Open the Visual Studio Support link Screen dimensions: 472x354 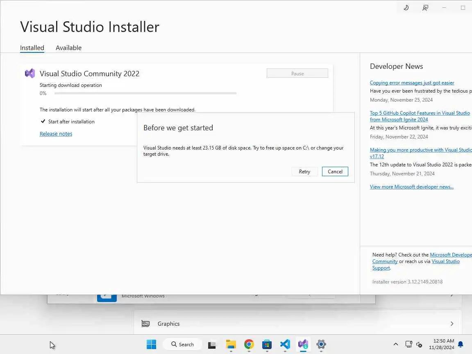pos(445,261)
